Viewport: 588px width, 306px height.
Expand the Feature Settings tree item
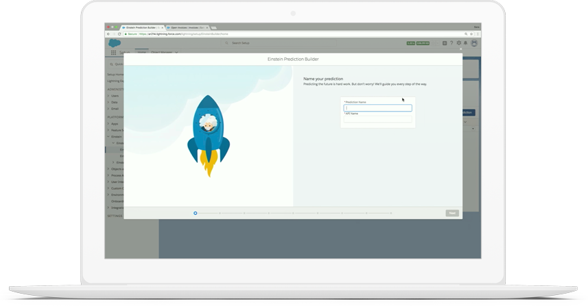(x=108, y=130)
